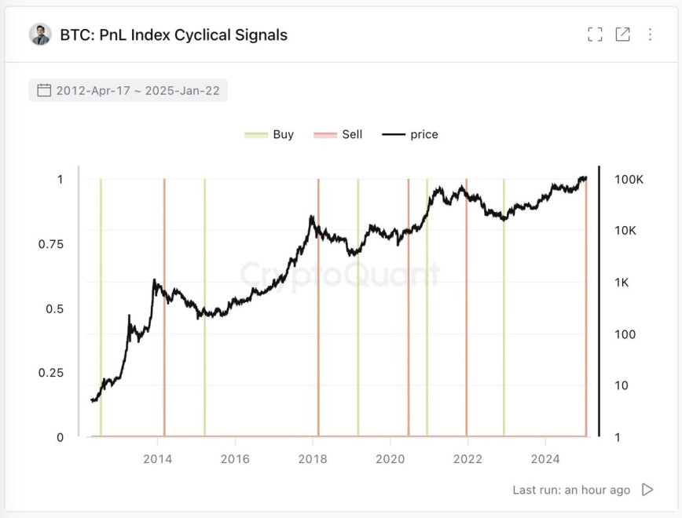Run the query using the play triangle
Viewport: 682px width, 518px height.
[648, 489]
